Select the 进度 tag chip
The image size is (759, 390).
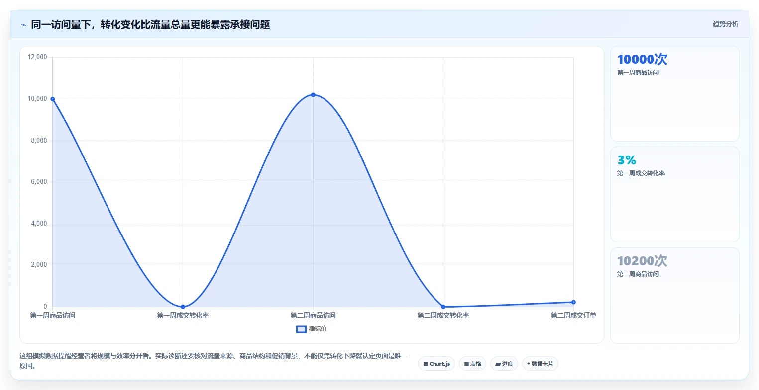pos(504,364)
